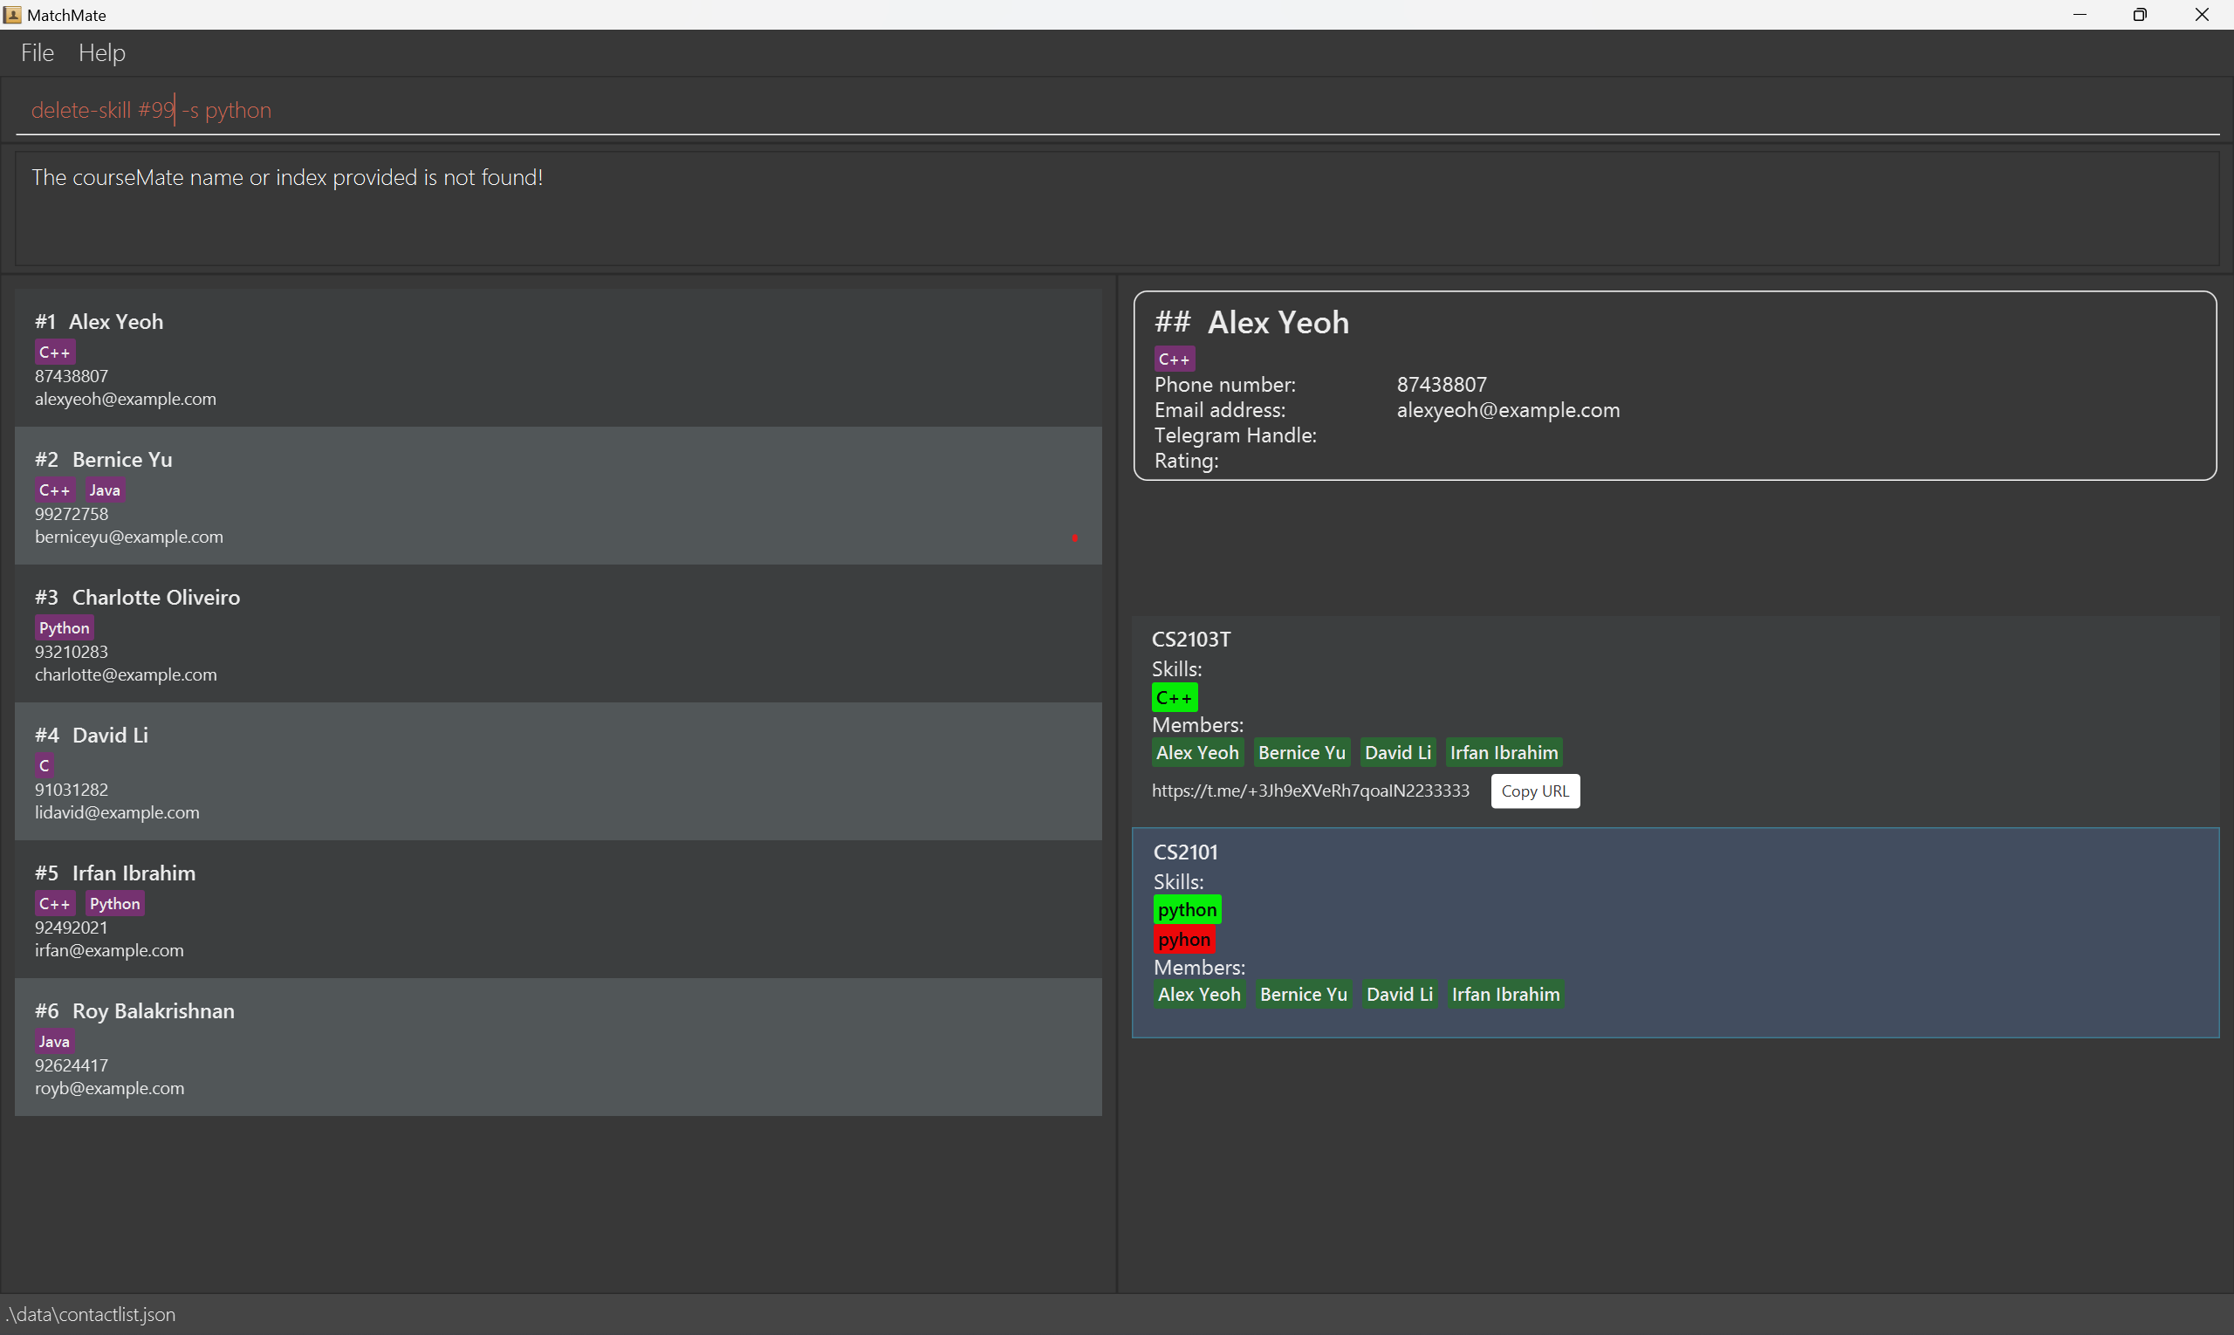Select Bernice Yu contact card
Viewport: 2234px width, 1335px height.
point(558,496)
